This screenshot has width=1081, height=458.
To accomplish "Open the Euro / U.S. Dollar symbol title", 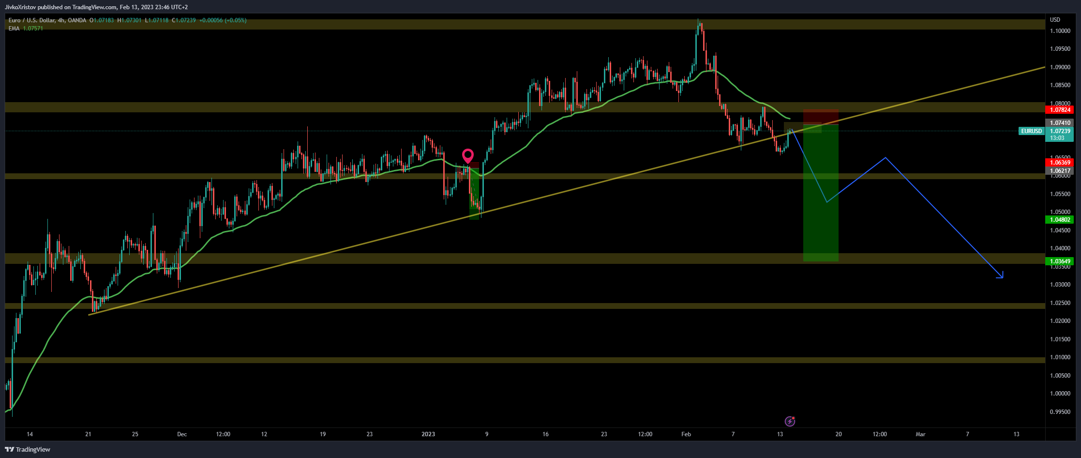I will 47,20.
